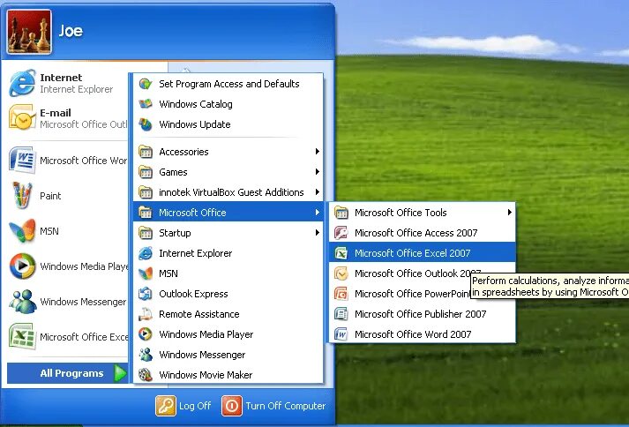Launch Windows Movie Maker entry

[x=228, y=375]
